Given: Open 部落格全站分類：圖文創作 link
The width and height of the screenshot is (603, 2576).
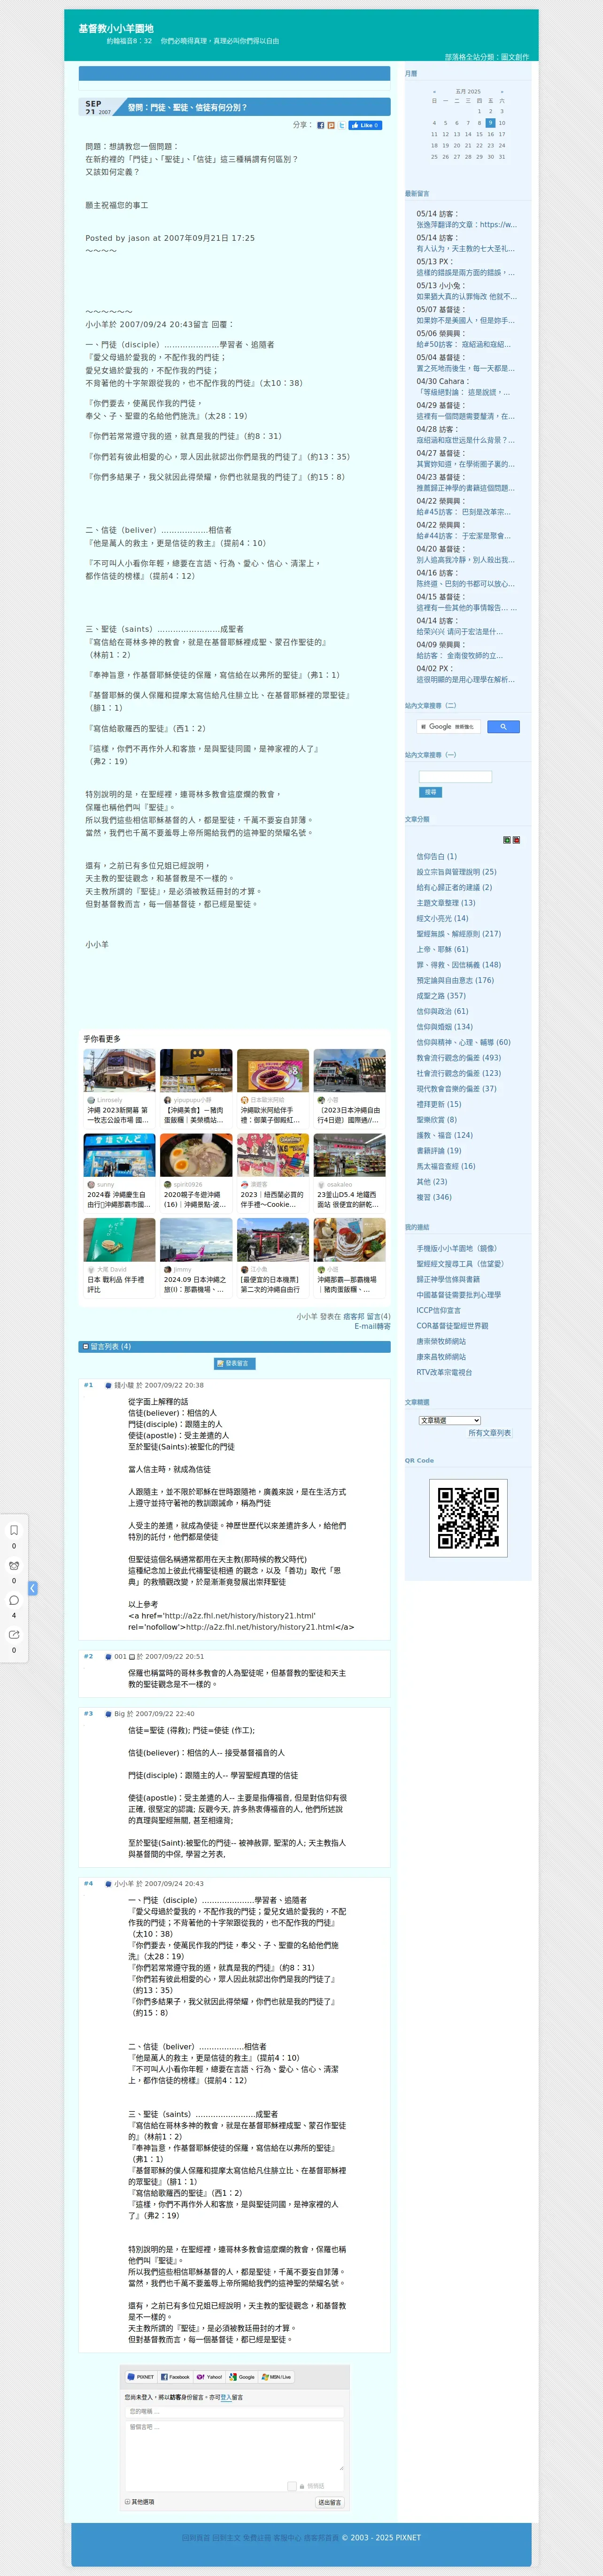Looking at the screenshot, I should click(x=487, y=57).
